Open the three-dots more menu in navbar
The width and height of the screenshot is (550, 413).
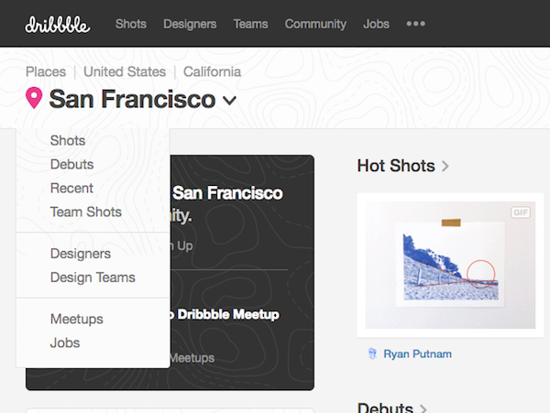tap(415, 24)
